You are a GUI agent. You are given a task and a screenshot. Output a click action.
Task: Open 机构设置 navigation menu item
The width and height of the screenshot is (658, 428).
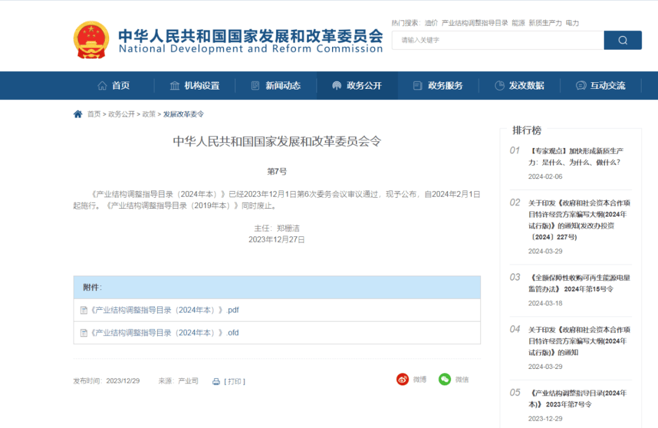pos(194,86)
